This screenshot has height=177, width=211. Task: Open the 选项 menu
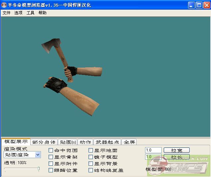coord(18,13)
